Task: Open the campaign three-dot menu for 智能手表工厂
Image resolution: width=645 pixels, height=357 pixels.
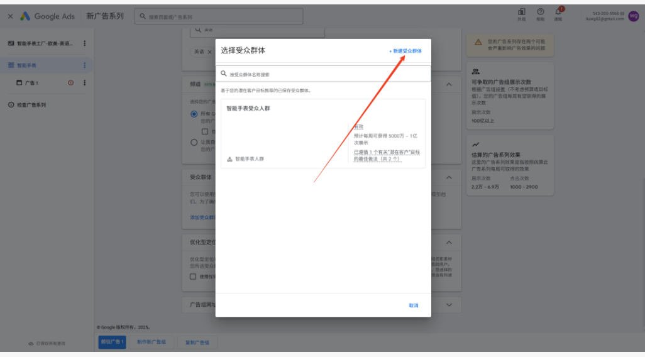Action: point(85,43)
